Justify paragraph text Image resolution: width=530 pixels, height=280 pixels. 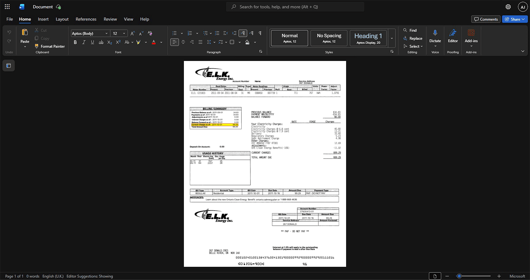(x=200, y=42)
